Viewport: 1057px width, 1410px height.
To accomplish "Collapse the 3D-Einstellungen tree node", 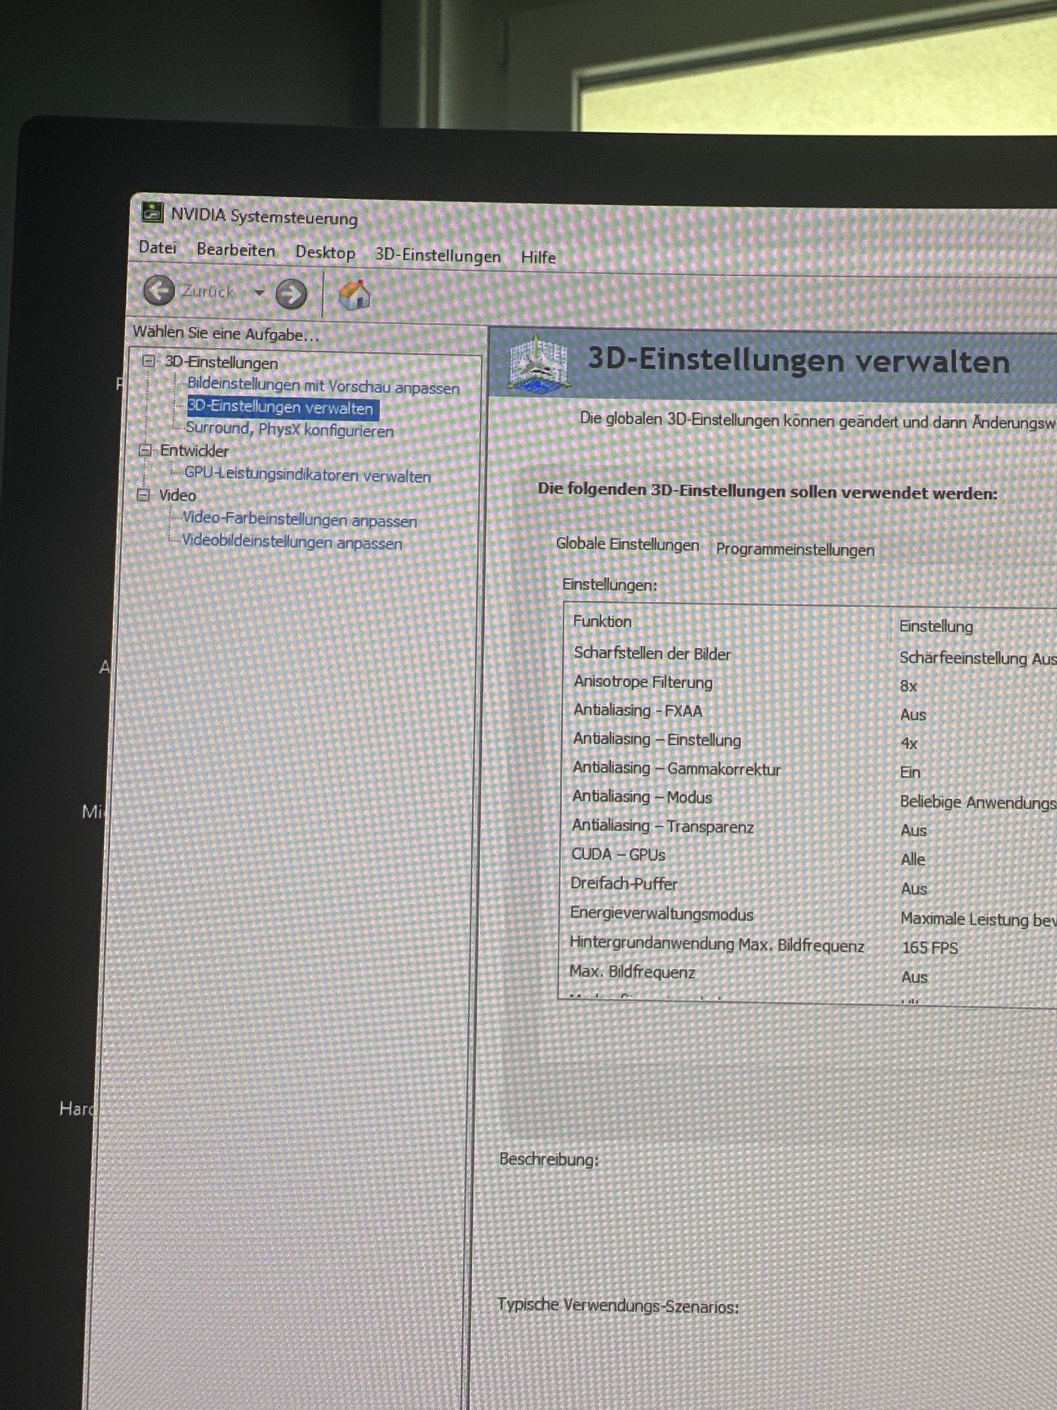I will coord(149,361).
